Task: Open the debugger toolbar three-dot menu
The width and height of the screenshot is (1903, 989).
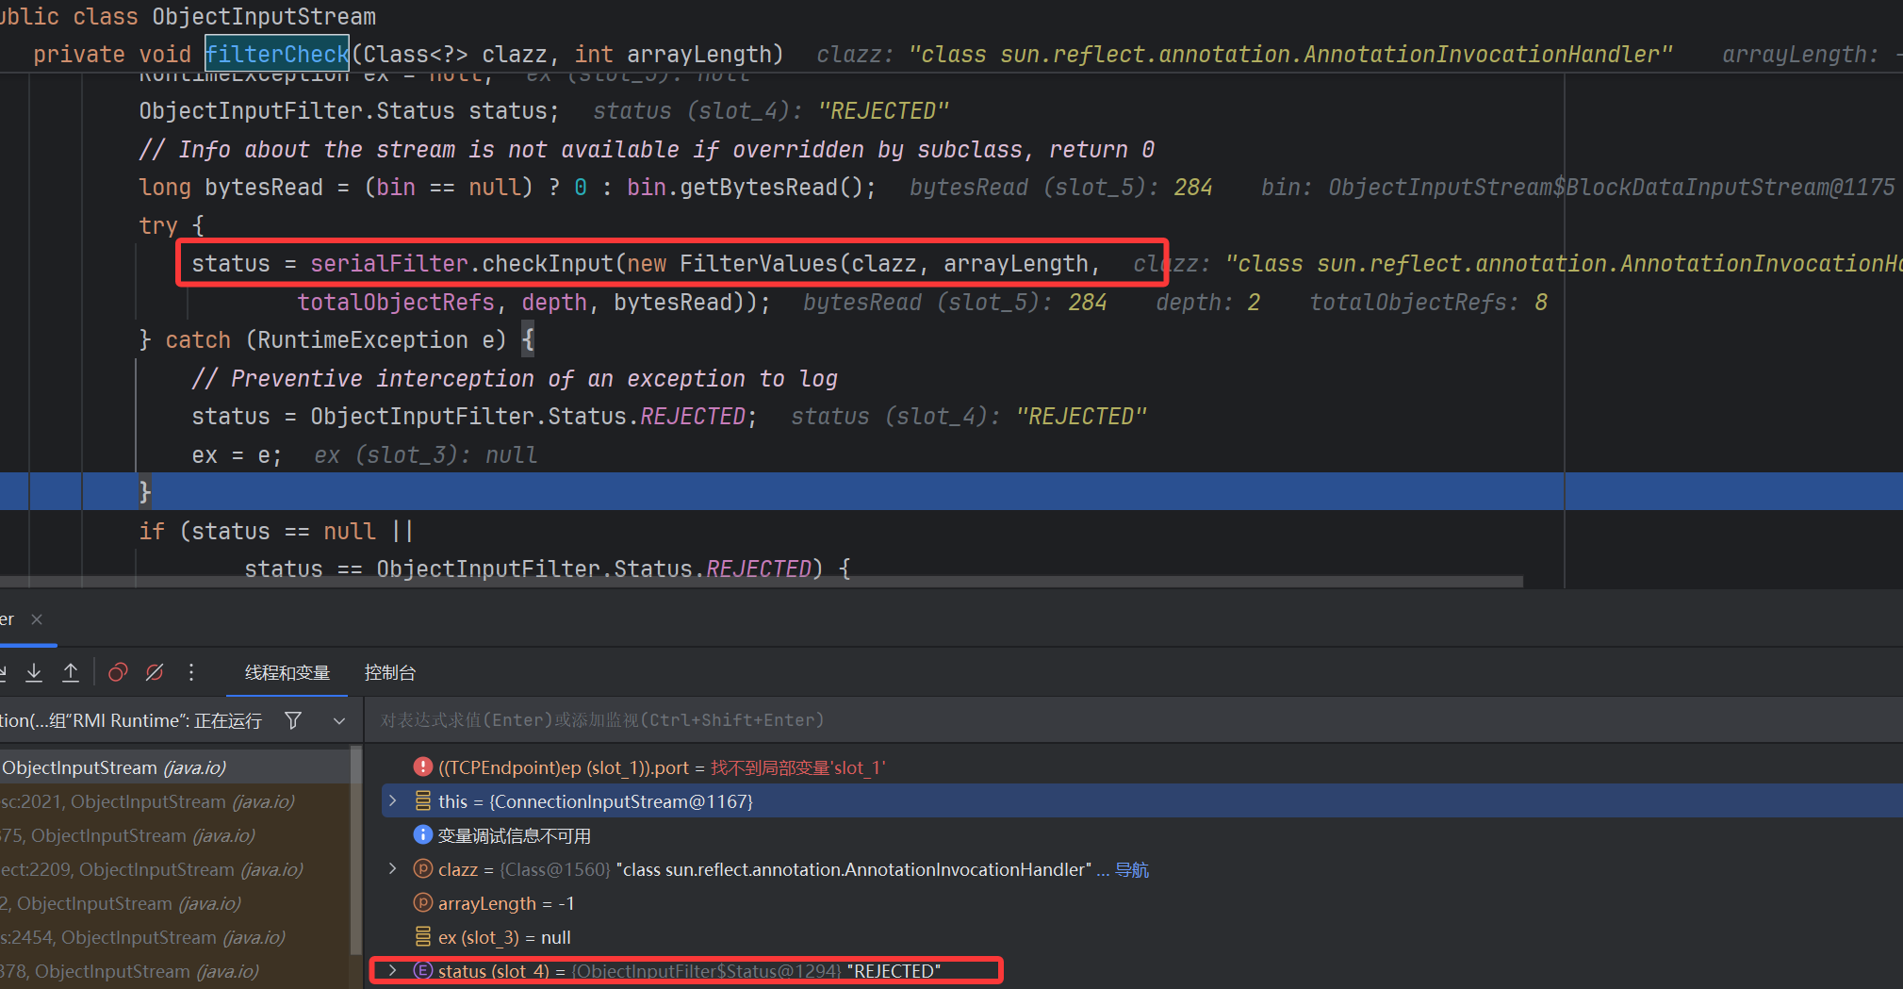Action: coord(191,672)
